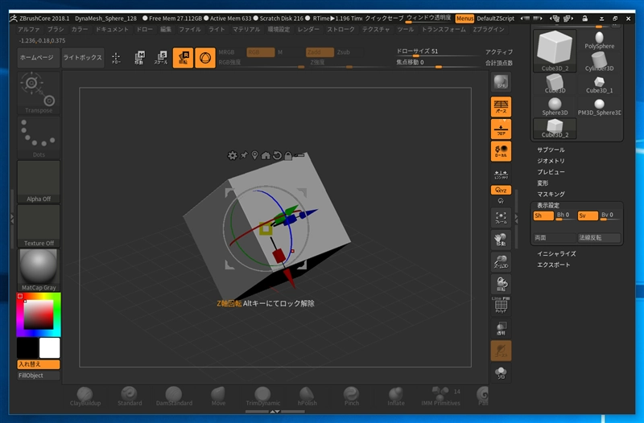Open the ライトボックス (LightBox) button
The image size is (644, 423).
tap(83, 58)
